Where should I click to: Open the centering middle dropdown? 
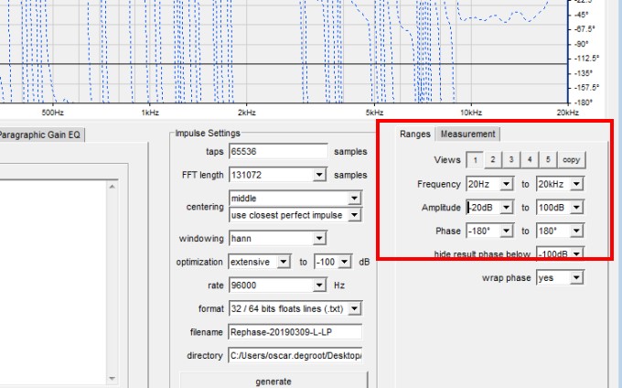click(354, 199)
